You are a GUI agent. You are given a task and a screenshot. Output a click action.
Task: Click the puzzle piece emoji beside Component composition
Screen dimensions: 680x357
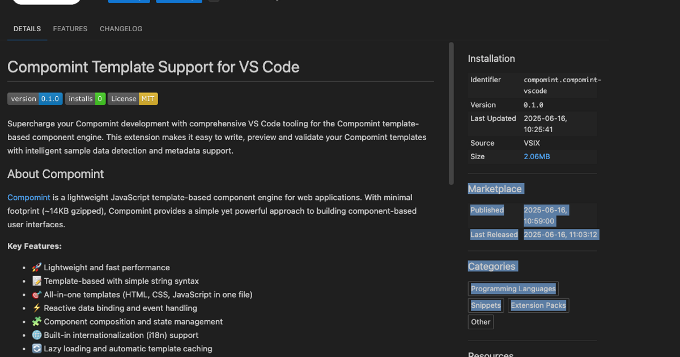point(37,322)
